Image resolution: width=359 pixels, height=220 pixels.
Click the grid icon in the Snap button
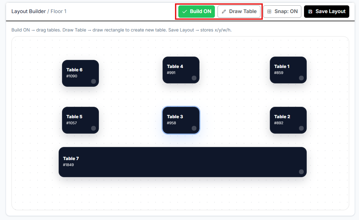click(x=269, y=11)
